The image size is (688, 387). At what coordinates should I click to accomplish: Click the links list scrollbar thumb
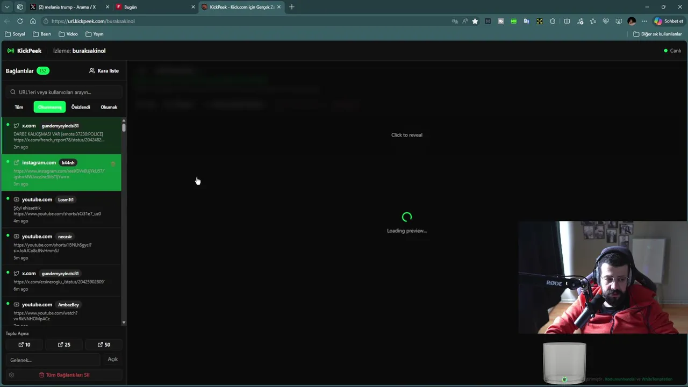click(124, 128)
